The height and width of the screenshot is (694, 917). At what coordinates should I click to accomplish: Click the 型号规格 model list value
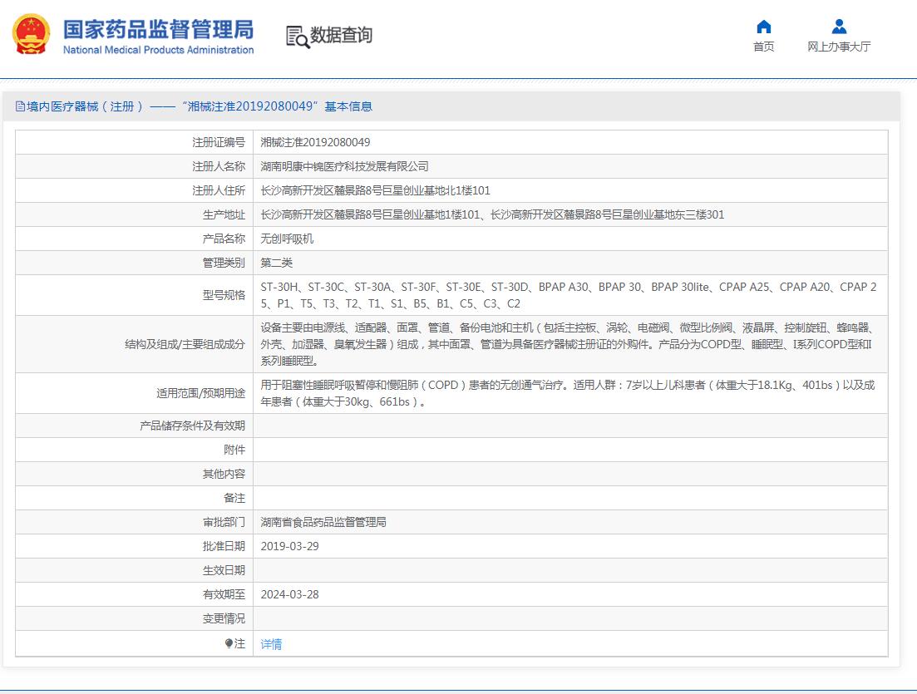[569, 295]
